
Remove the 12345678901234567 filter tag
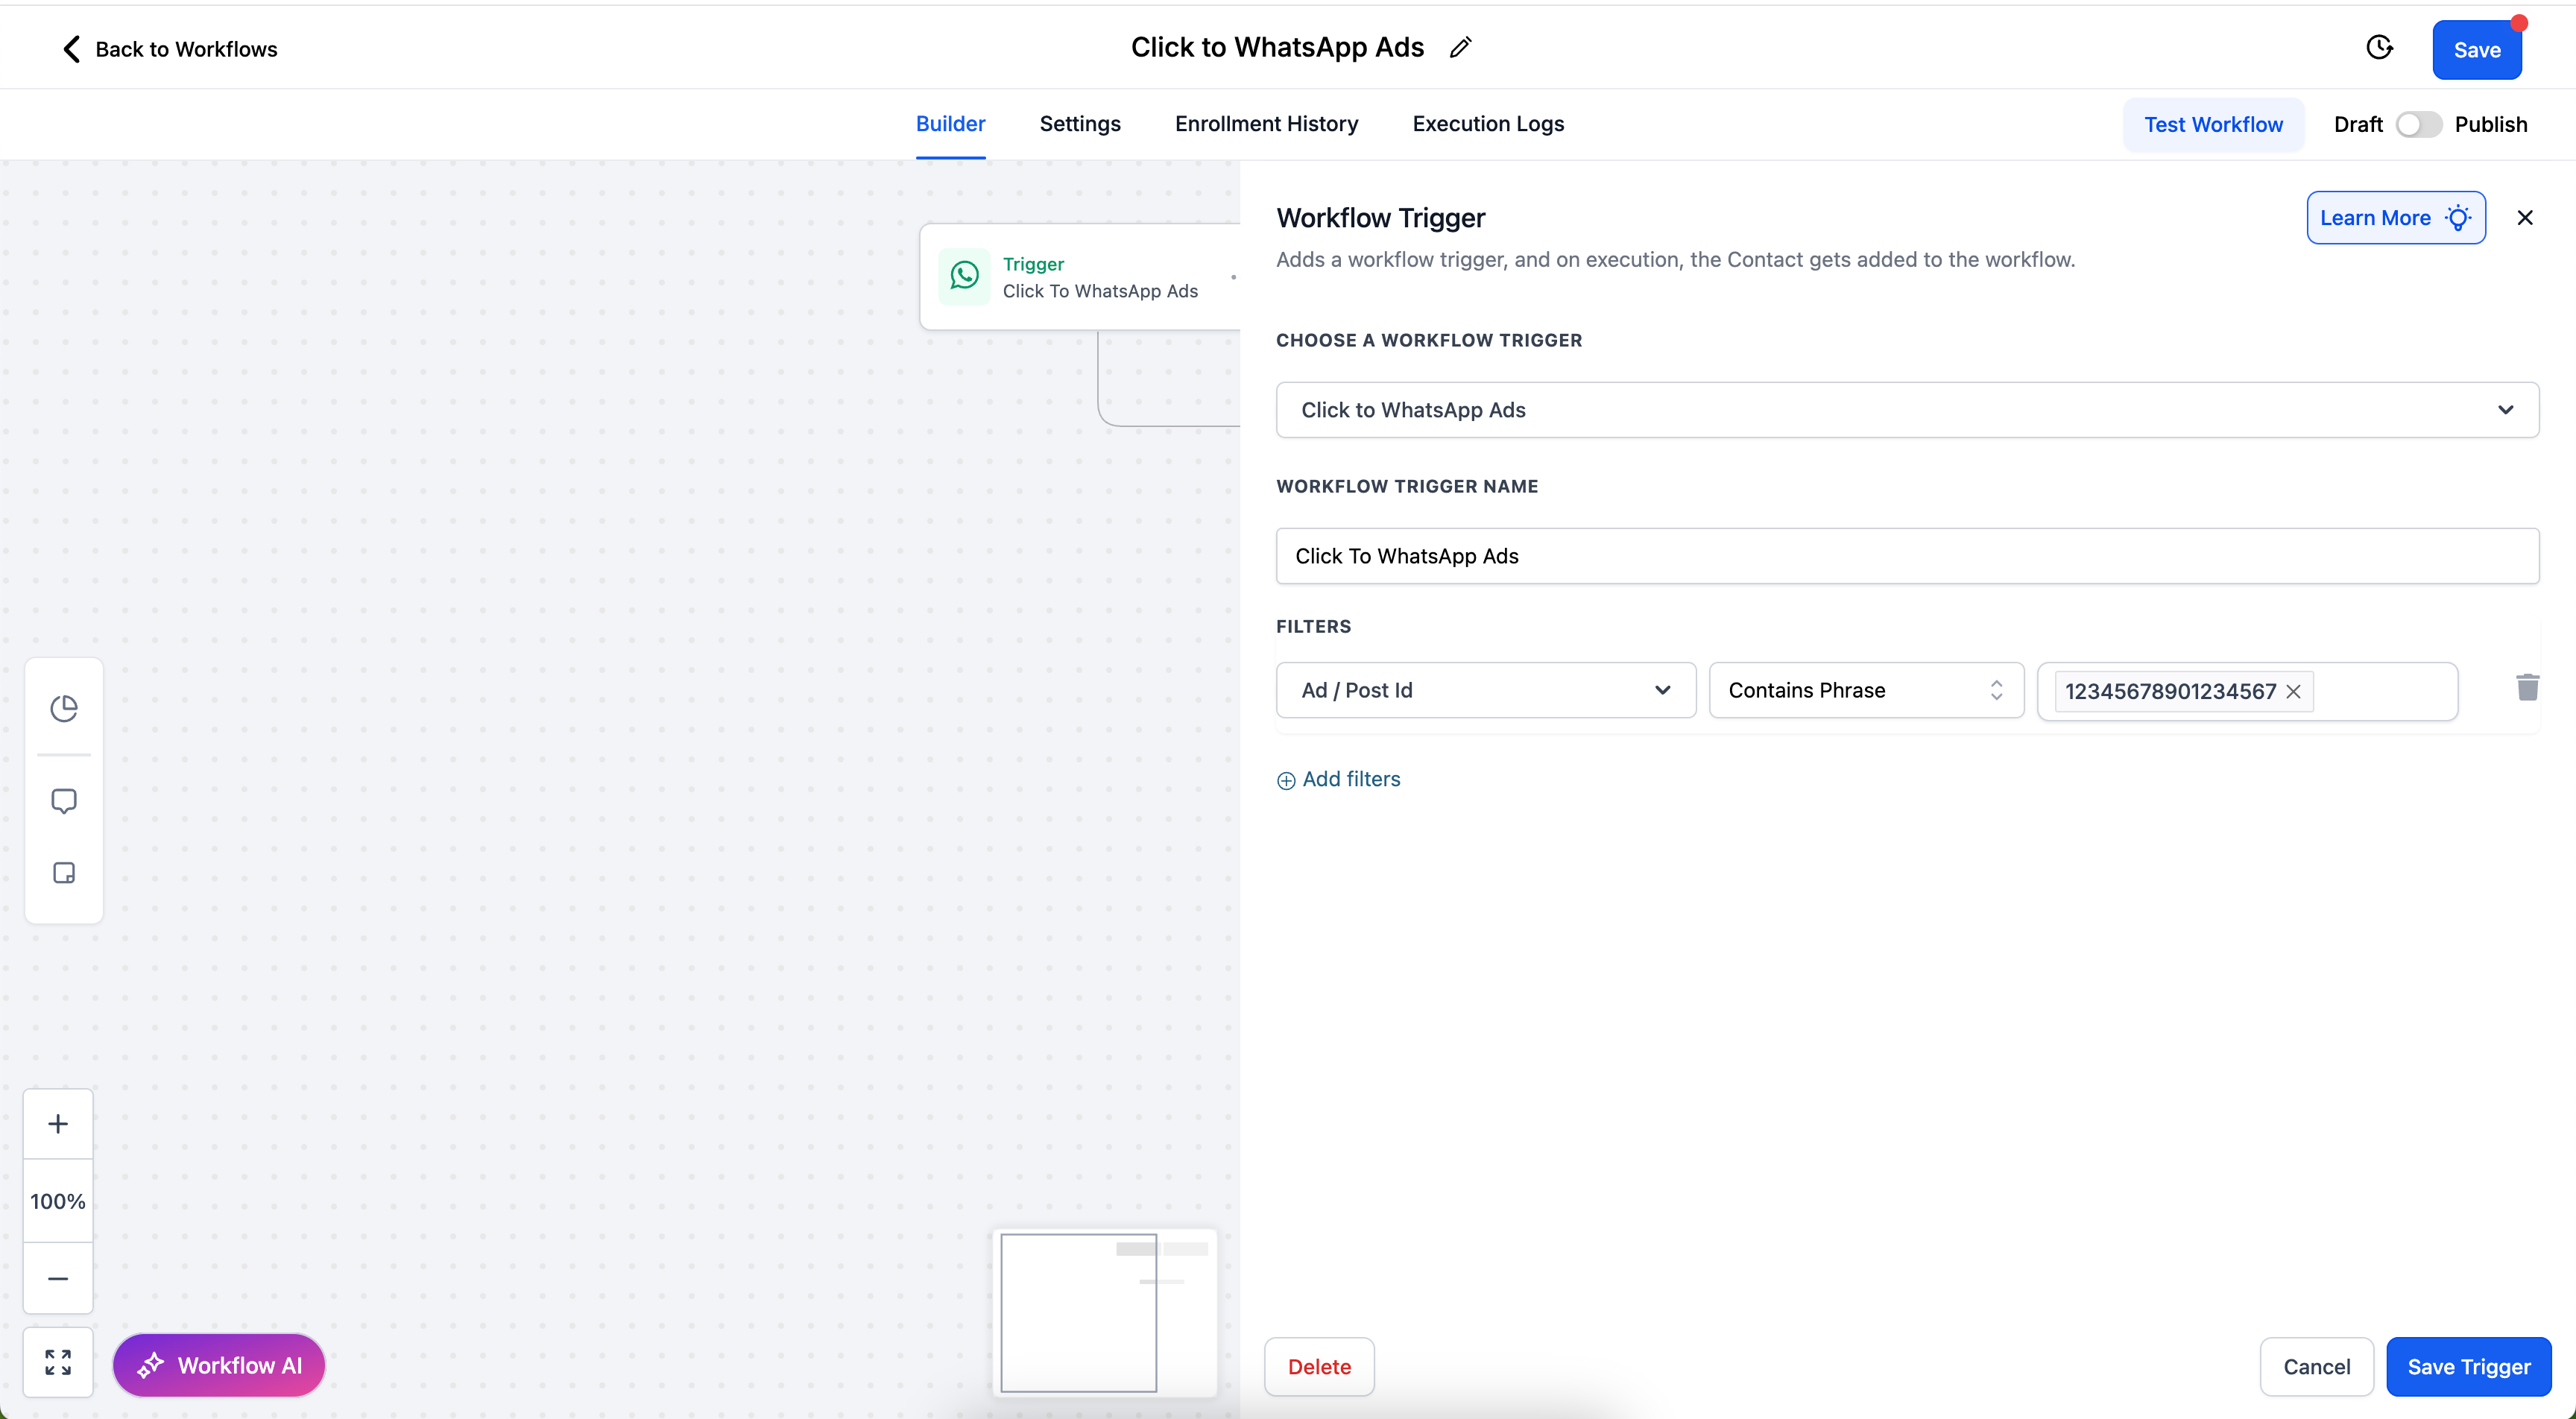(x=2294, y=692)
